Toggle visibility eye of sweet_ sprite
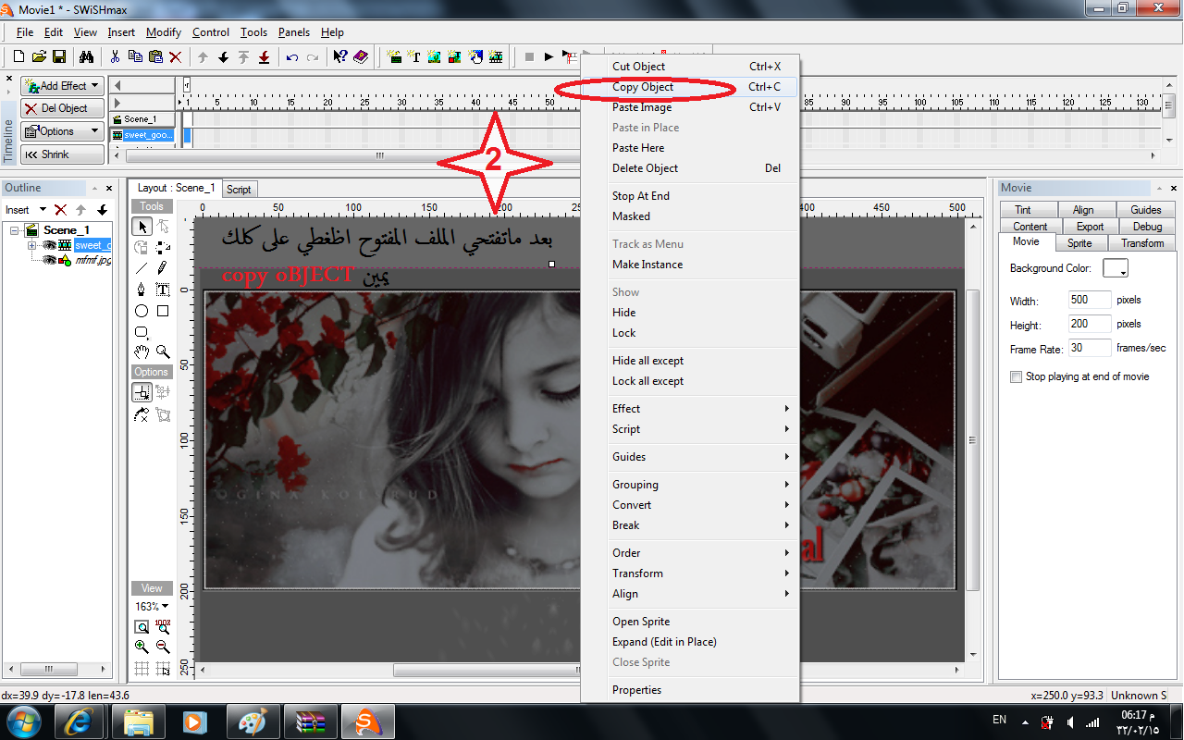Image resolution: width=1184 pixels, height=740 pixels. click(49, 245)
